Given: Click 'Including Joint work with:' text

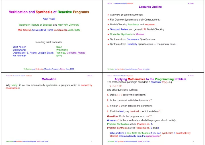Looking at the screenshot, I should pos(49,42).
